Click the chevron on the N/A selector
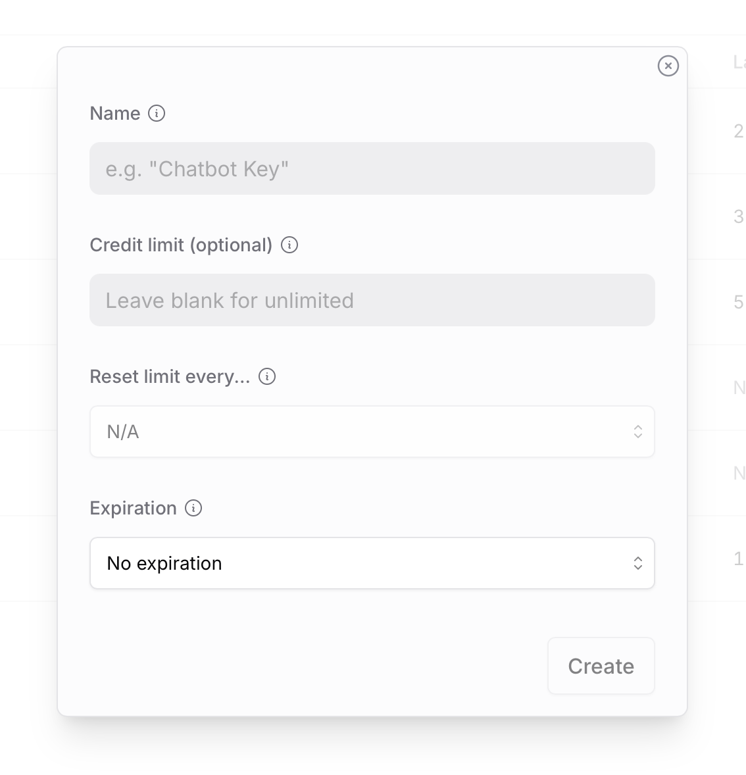This screenshot has width=746, height=775. click(x=637, y=432)
